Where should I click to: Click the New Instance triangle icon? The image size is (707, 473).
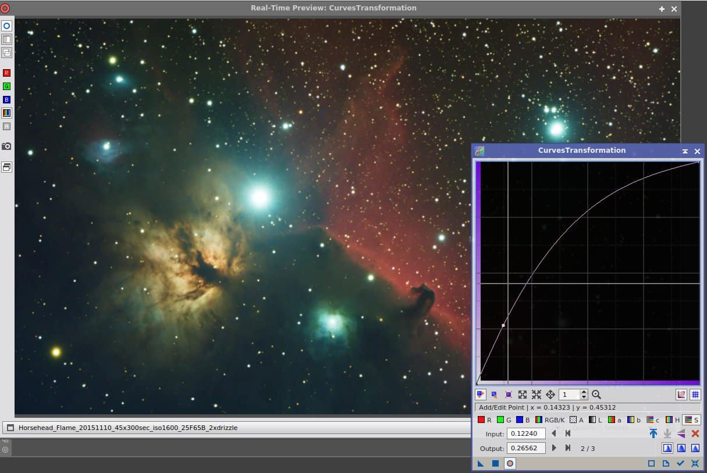pyautogui.click(x=481, y=463)
